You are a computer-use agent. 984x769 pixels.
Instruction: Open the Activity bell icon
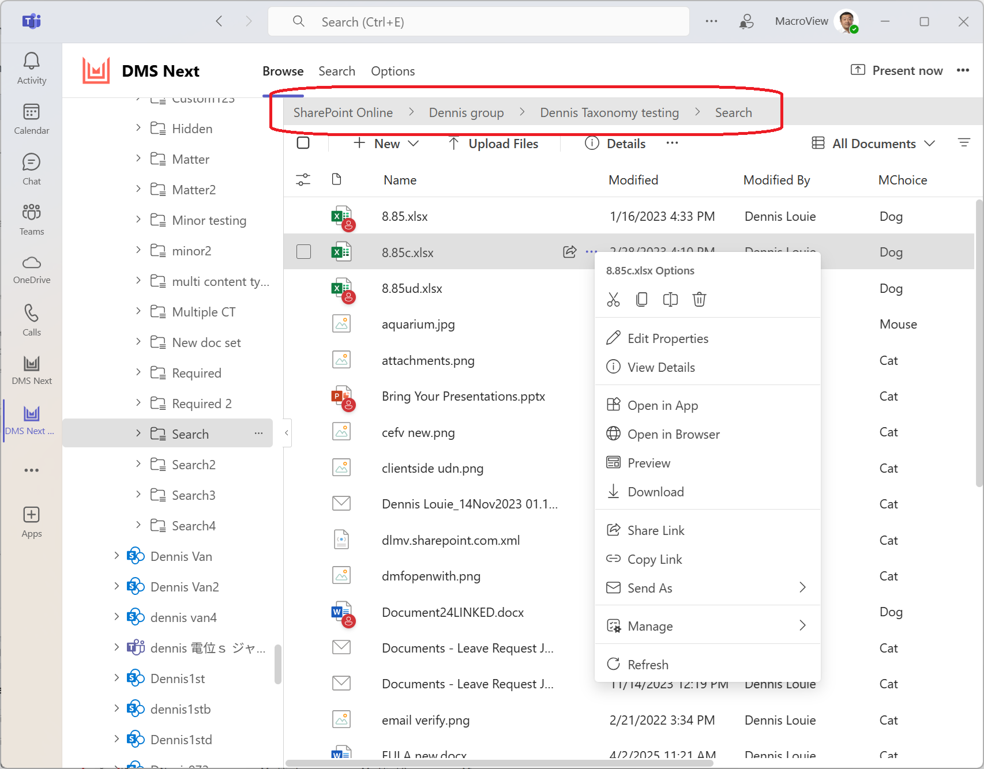tap(31, 68)
